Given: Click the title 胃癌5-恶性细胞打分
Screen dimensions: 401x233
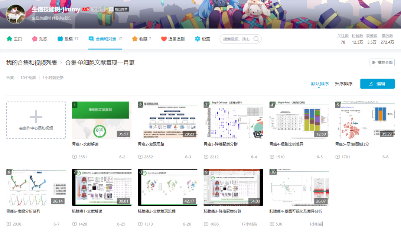Looking at the screenshot, I should [x=352, y=144].
